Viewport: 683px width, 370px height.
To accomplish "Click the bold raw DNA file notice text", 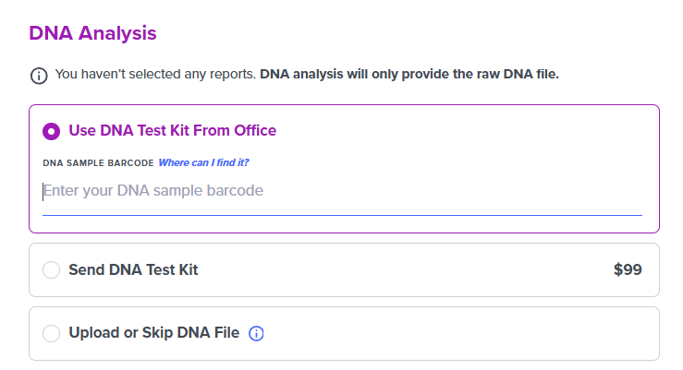I will 409,74.
